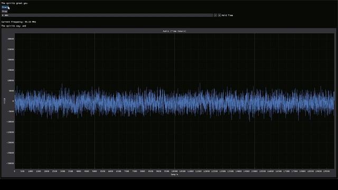Click the Stop button
The image size is (338, 190).
pyautogui.click(x=5, y=11)
